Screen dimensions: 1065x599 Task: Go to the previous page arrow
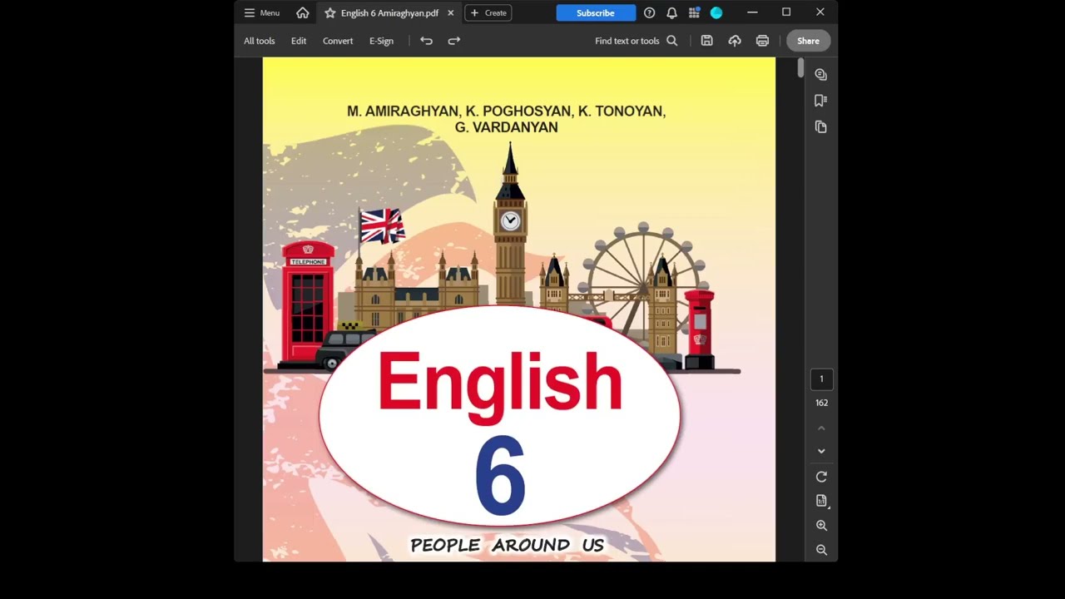pyautogui.click(x=821, y=428)
